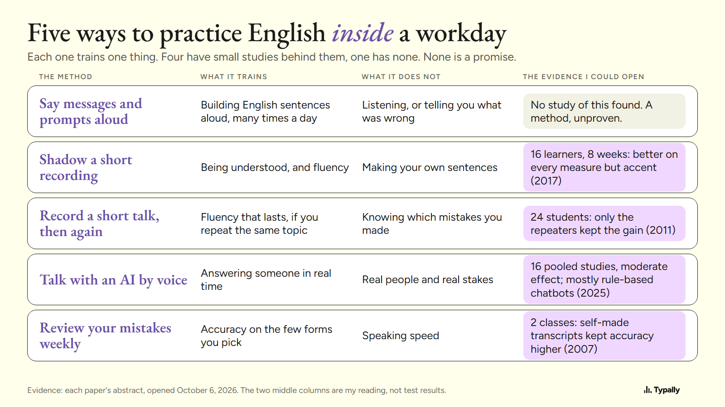The width and height of the screenshot is (725, 407).
Task: Click 'Talk with an AI by voice' method
Action: 113,280
